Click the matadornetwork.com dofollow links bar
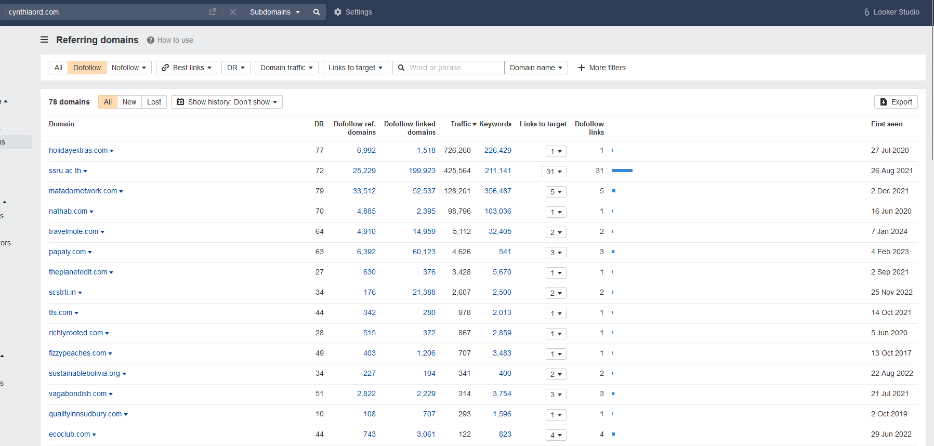Screen dimensions: 934x446 tap(614, 191)
